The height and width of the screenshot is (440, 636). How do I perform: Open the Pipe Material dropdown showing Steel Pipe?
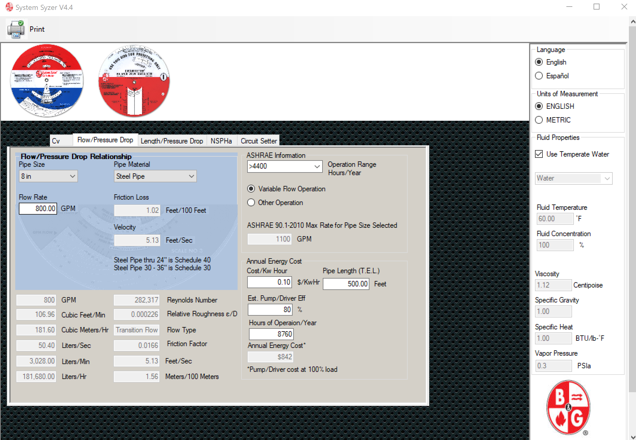click(x=155, y=176)
